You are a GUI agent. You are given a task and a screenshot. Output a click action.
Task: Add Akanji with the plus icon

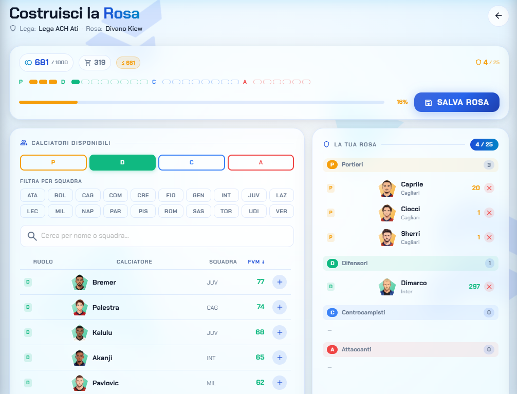click(x=279, y=358)
